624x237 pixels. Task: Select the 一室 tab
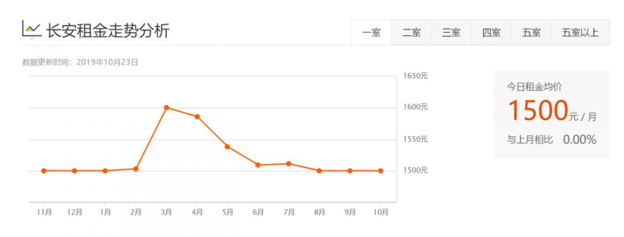click(x=372, y=32)
